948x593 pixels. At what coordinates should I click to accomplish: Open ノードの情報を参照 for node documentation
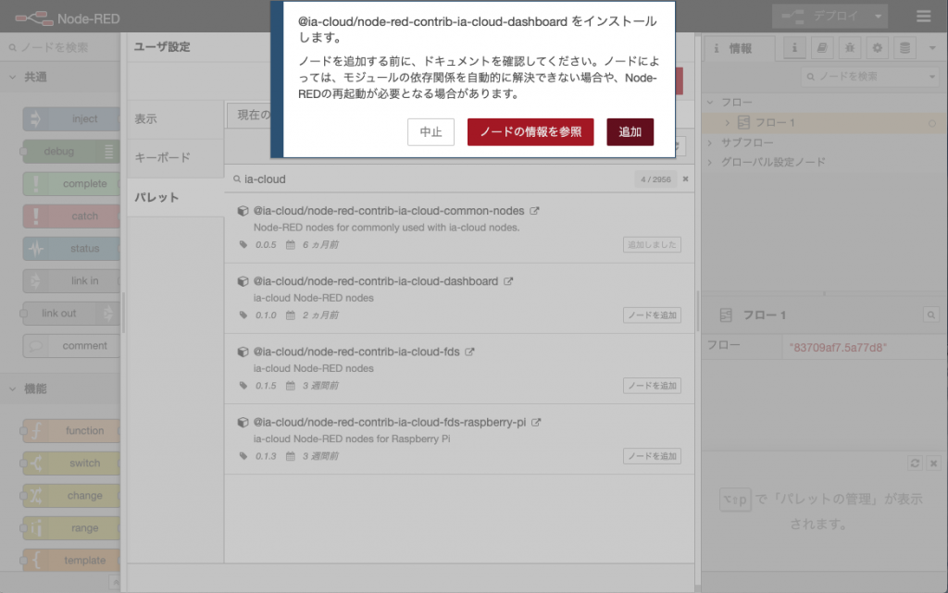pos(530,131)
